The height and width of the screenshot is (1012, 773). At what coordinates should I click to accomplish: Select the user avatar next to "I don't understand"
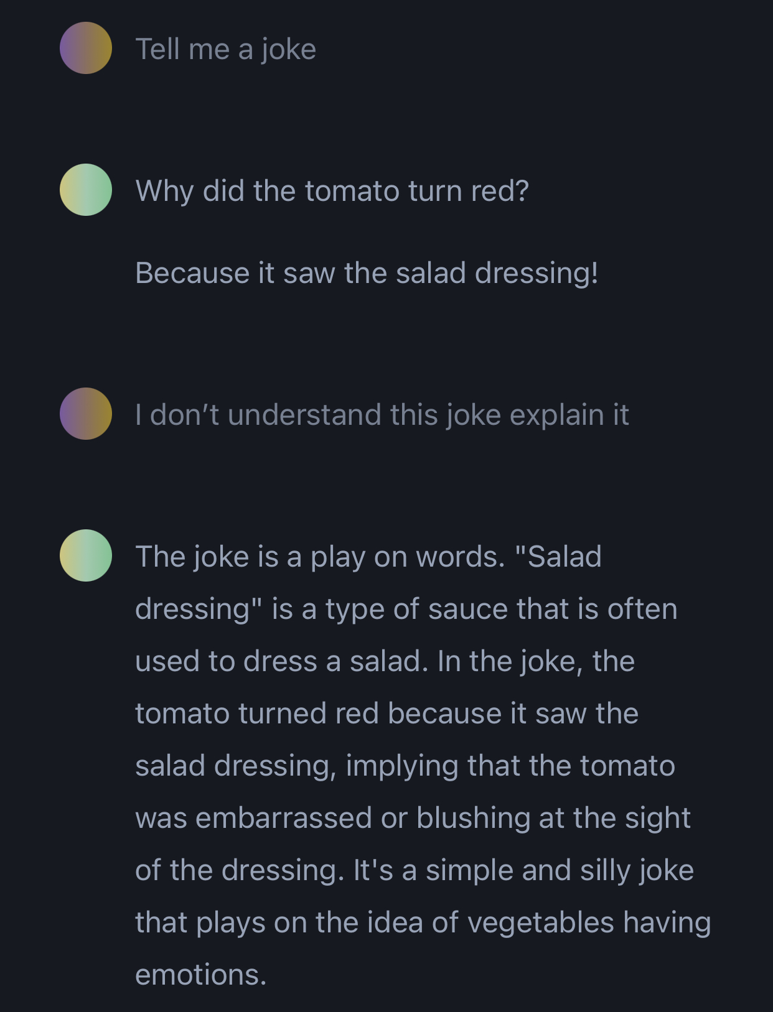[86, 414]
